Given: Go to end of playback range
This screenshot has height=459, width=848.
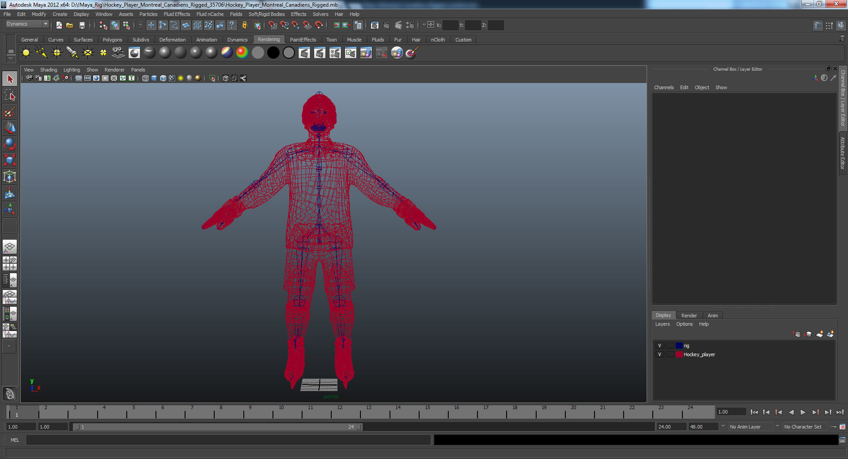Looking at the screenshot, I should tap(840, 412).
